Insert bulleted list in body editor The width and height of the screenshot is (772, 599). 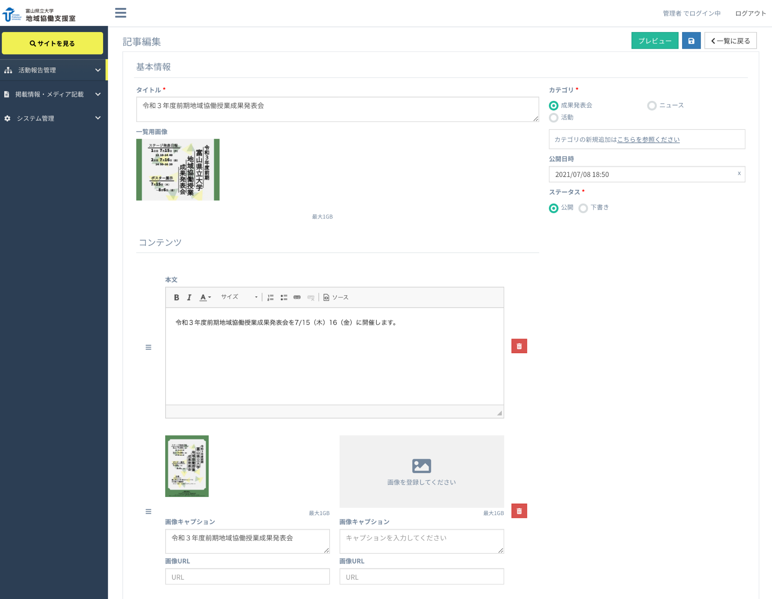pos(284,297)
